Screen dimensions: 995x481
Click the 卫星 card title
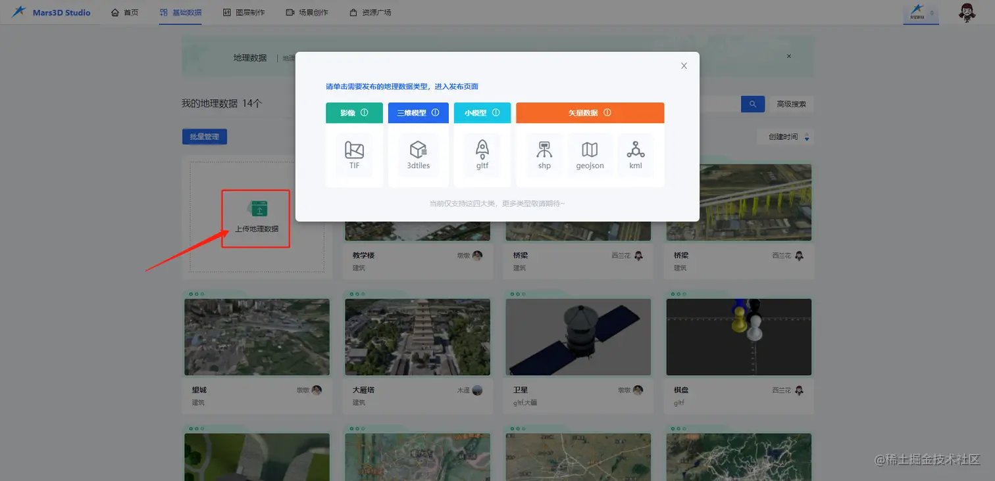click(521, 390)
